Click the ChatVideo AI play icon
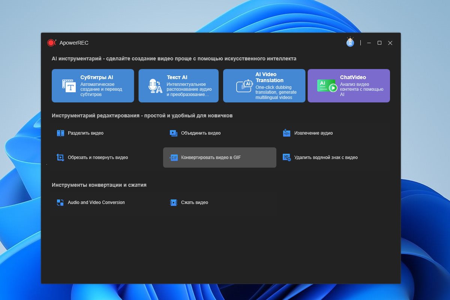Screen dimensions: 450x300 327,86
